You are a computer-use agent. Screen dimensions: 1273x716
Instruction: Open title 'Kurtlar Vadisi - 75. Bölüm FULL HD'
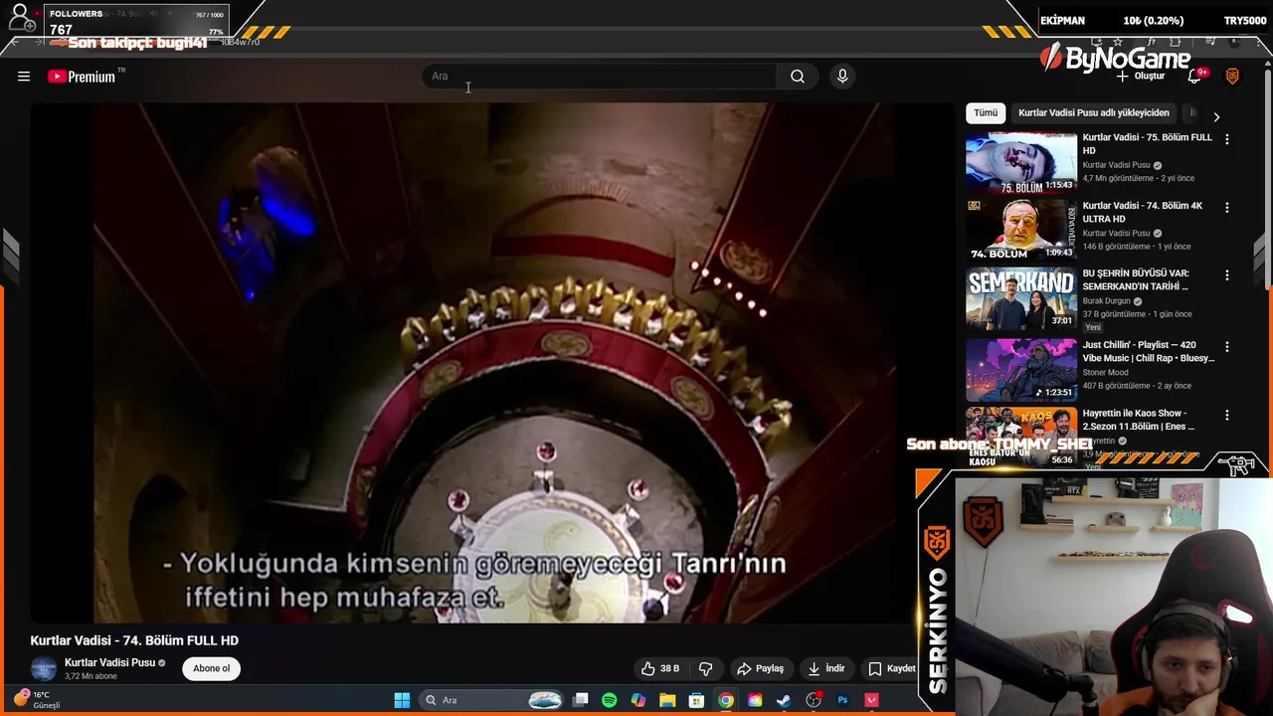tap(1147, 144)
